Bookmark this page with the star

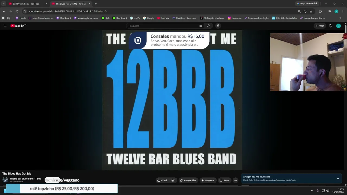point(311,11)
